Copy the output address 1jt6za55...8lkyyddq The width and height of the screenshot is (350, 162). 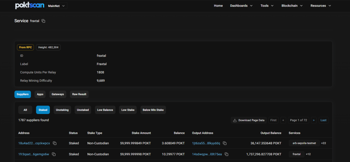pyautogui.click(x=225, y=143)
